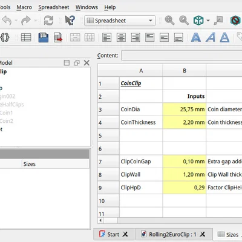The width and height of the screenshot is (242, 242).
Task: Activate the What's This help cursor icon
Action: pyautogui.click(x=70, y=21)
